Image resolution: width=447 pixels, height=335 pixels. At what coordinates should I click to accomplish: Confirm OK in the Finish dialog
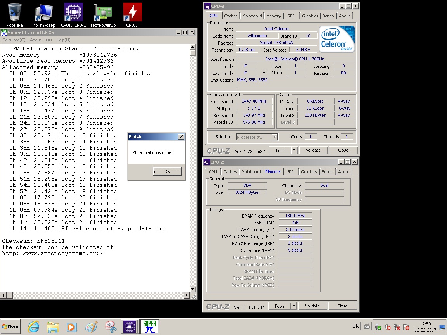click(167, 171)
